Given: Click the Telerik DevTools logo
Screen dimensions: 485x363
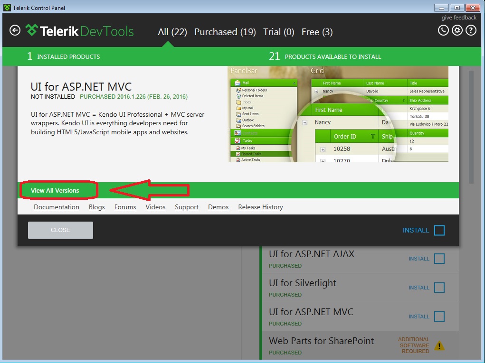Looking at the screenshot, I should click(80, 31).
